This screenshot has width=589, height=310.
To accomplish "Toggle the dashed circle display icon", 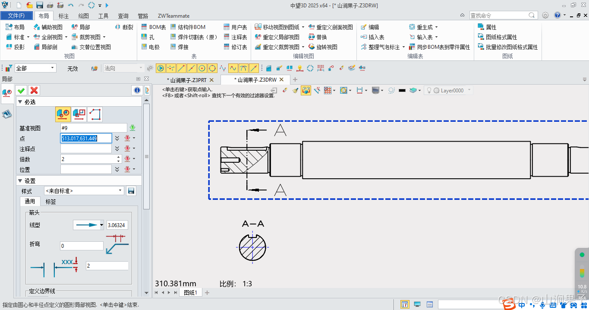I will (391, 90).
